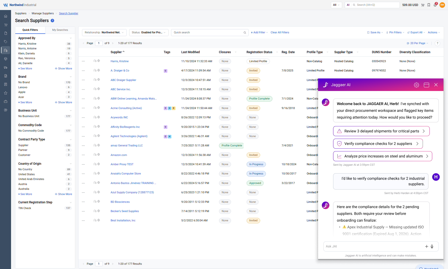
Task: Open the briefcase icon in left sidebar
Action: 6,102
